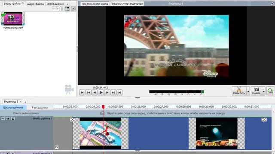275x154 pixels.
Task: Add a new sequence with plus button
Action: tap(25, 102)
